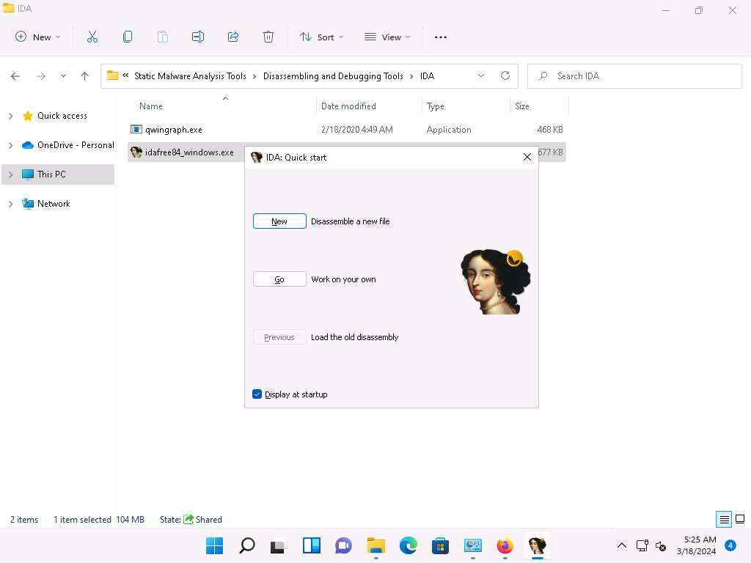Open the Sort dropdown menu
This screenshot has width=751, height=563.
[321, 37]
